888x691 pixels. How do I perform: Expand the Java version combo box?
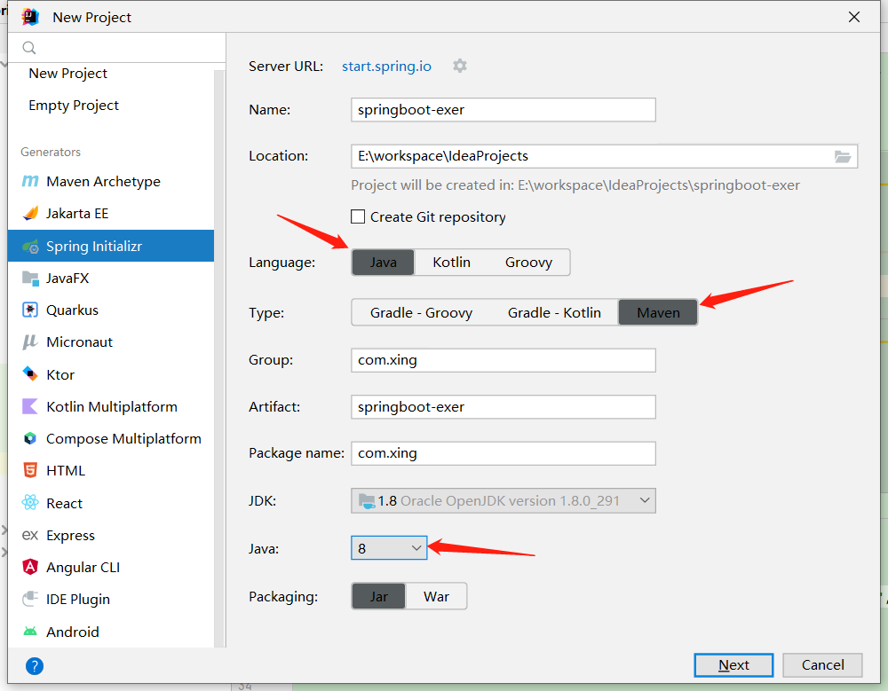point(389,548)
